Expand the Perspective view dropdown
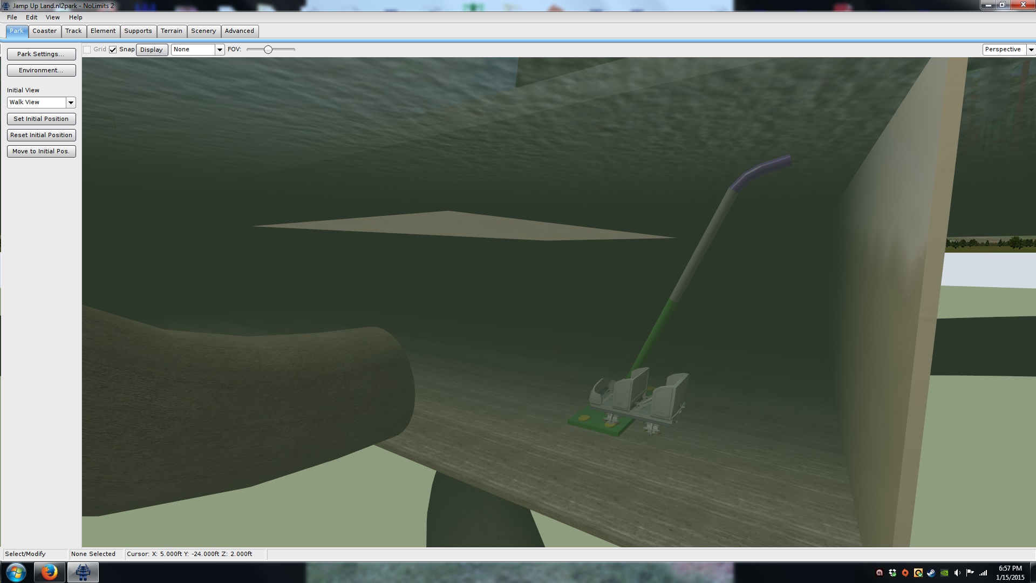 click(1030, 50)
